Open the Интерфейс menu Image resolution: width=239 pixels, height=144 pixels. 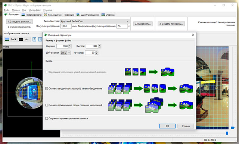(35, 10)
